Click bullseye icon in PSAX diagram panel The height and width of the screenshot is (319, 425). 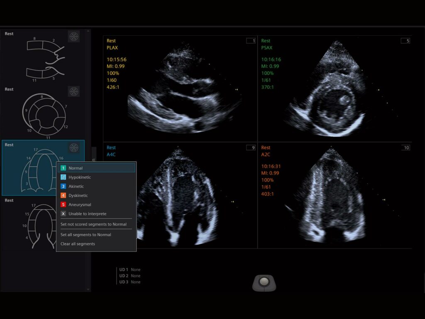(73, 91)
